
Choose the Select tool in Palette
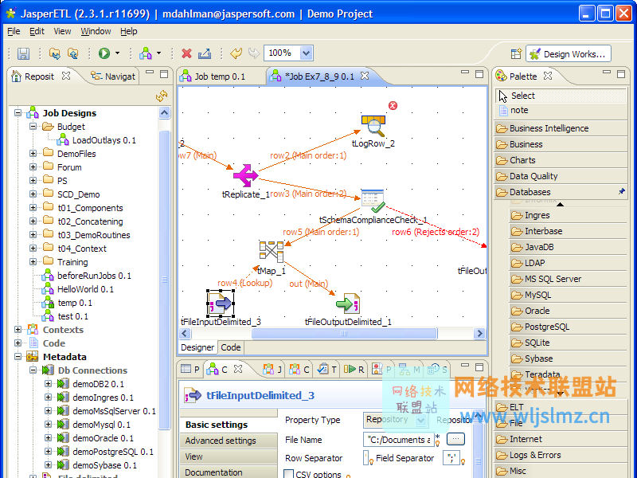[561, 96]
